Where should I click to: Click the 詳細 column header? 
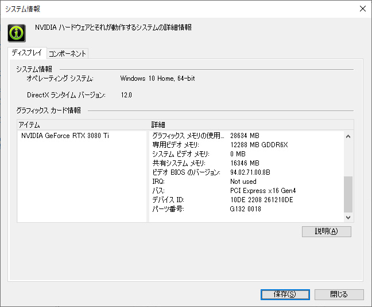pos(251,125)
